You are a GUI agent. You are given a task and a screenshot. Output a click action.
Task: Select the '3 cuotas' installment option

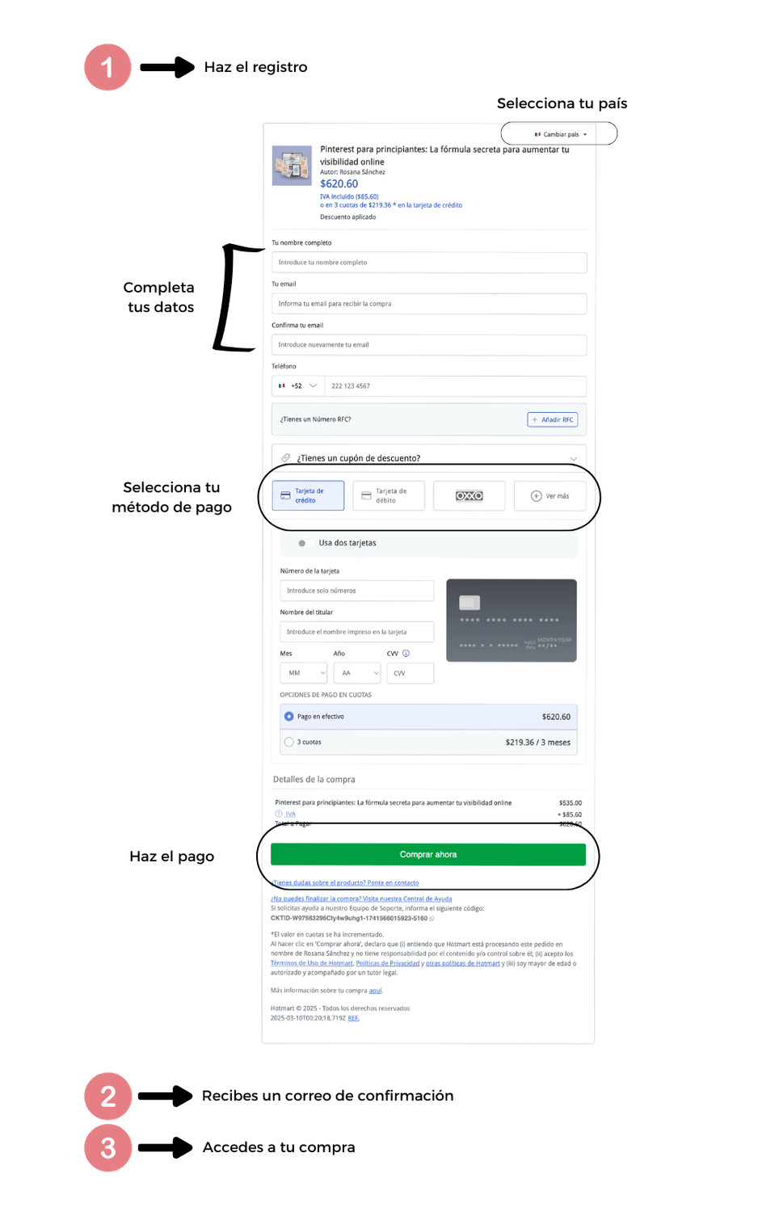point(288,742)
